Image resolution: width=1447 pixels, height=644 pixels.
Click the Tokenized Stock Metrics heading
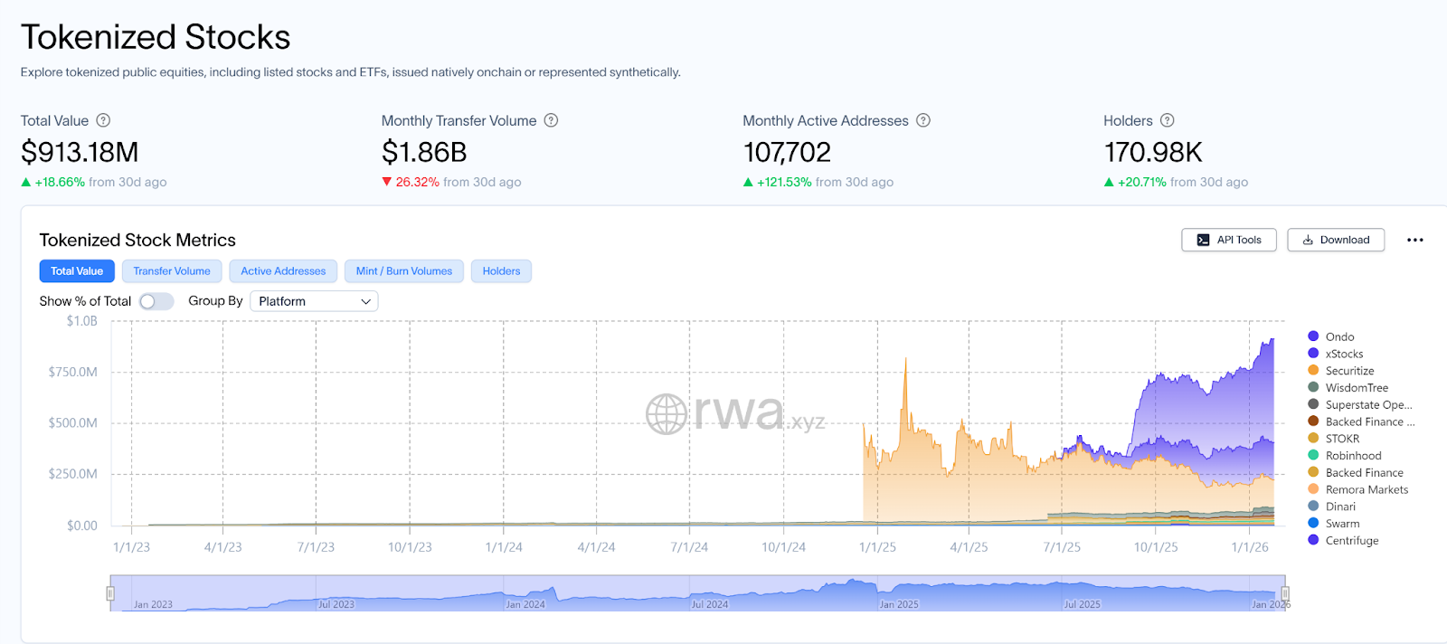(x=137, y=240)
